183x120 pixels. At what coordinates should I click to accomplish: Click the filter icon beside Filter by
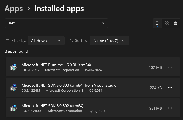[x=7, y=41]
